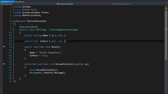
Task: Collapse the Reset method block
Action: click(x=13, y=47)
